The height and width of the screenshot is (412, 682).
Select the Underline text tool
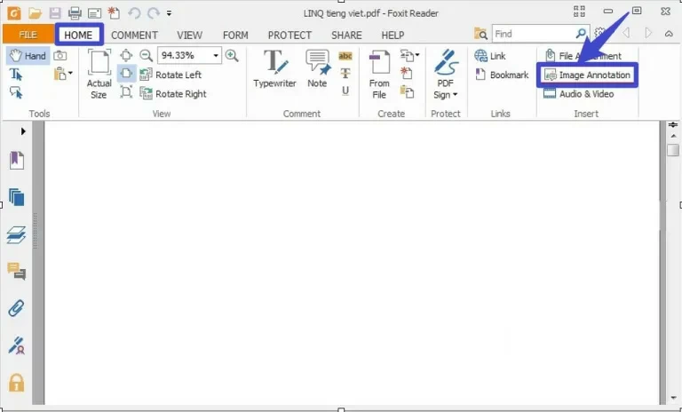coord(345,91)
